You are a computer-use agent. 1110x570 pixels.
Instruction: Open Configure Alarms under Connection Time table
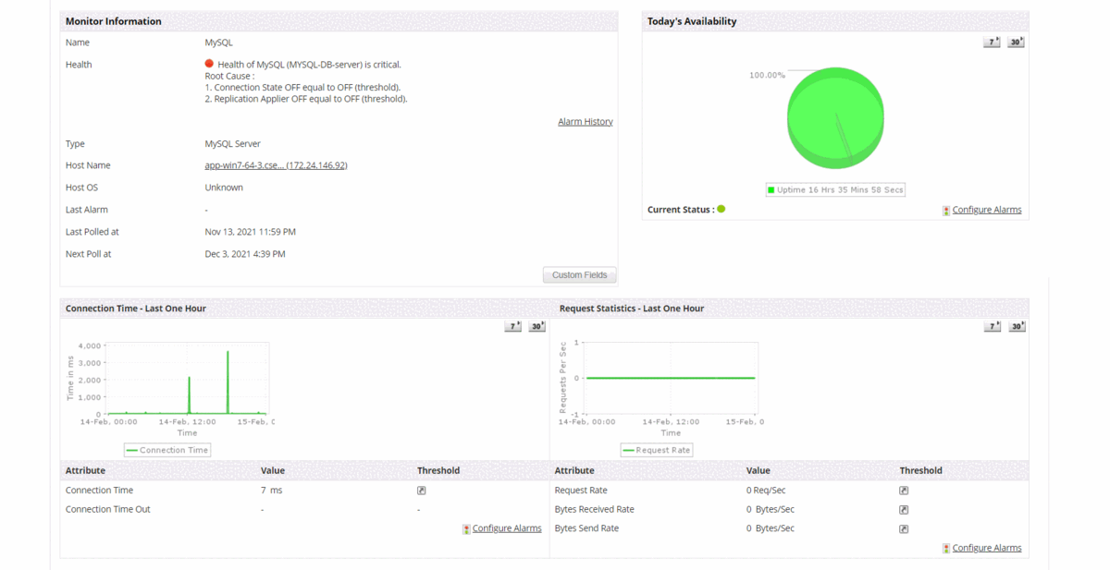pos(507,528)
